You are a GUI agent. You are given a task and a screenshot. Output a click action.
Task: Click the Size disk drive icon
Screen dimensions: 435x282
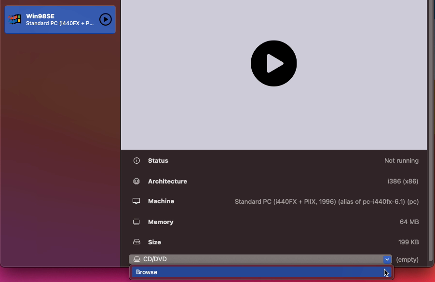pyautogui.click(x=136, y=242)
